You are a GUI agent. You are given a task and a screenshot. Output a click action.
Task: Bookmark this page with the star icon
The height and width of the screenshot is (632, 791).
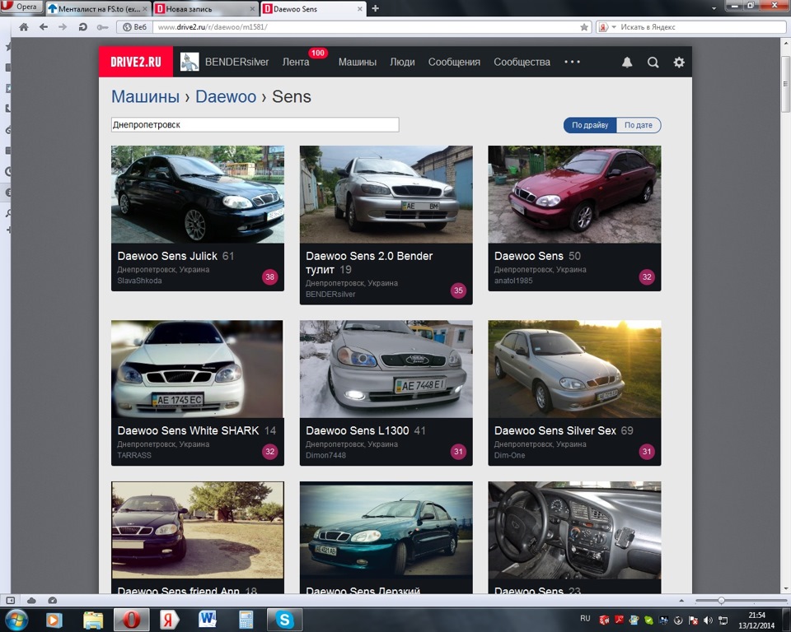tap(584, 27)
